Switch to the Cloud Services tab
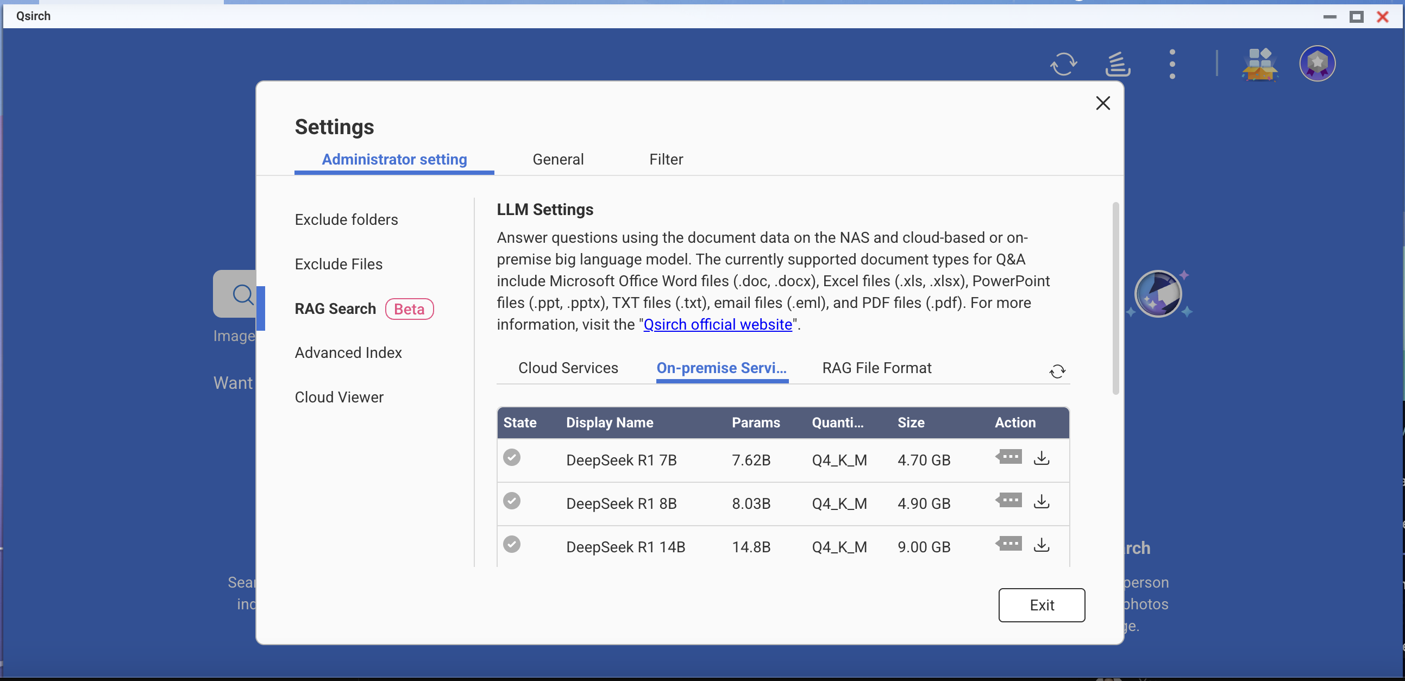 click(568, 368)
